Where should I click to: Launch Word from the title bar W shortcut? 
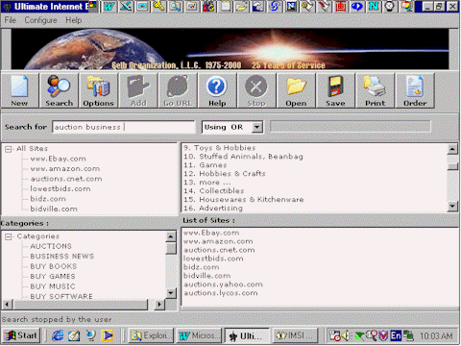click(x=109, y=6)
